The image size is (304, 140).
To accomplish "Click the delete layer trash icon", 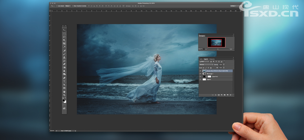I will 231,95.
